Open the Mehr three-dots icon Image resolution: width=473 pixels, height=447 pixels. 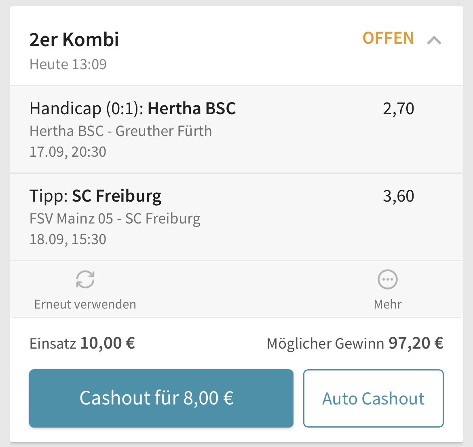pos(387,279)
